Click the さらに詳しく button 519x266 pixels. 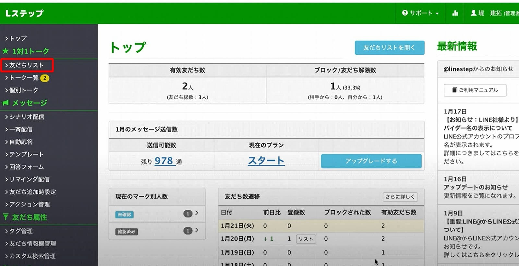(400, 197)
